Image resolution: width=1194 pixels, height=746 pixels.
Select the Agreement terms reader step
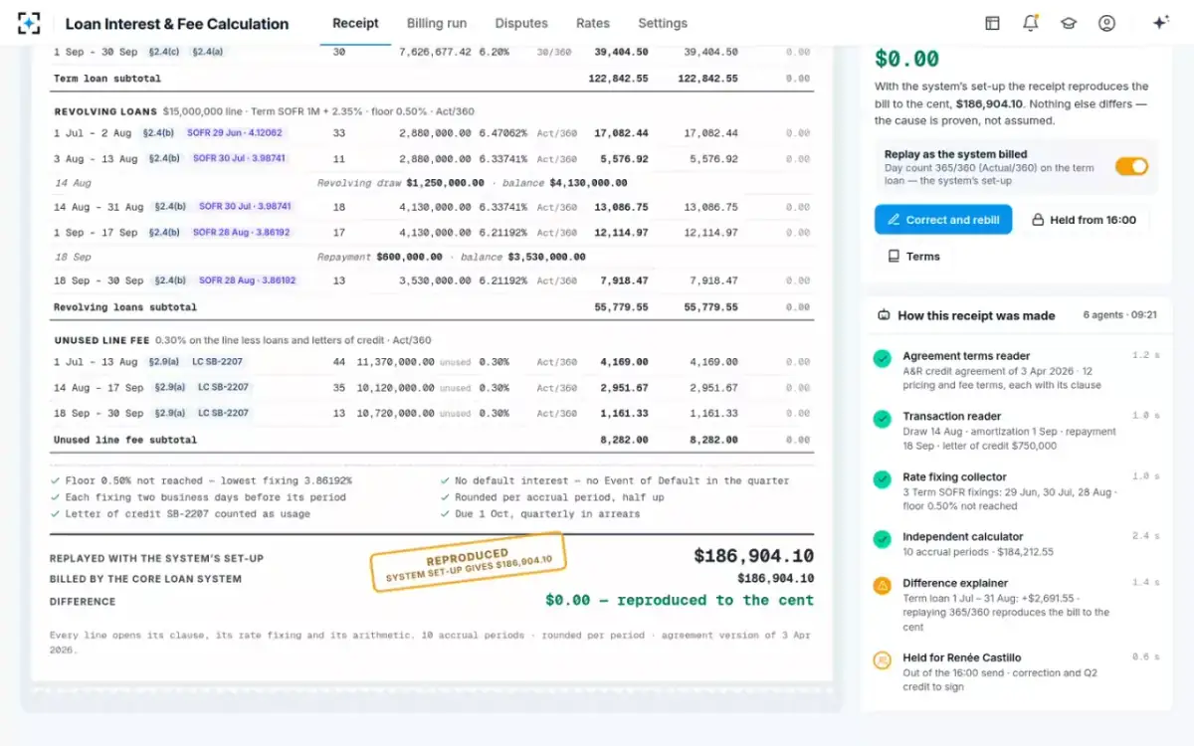pyautogui.click(x=1016, y=370)
